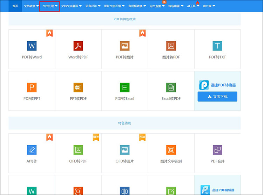Screen dimensions: 263x195
Task: Click the dark blue split-page icon in bottom row
Action: (x=124, y=191)
